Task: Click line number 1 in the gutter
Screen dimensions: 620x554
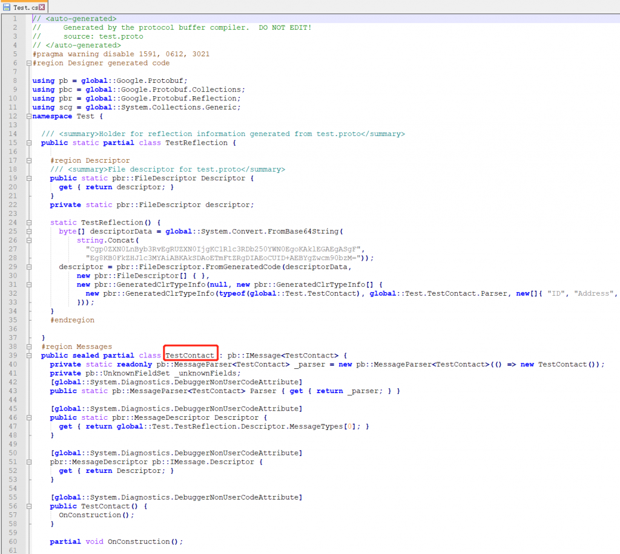Action: (x=15, y=19)
